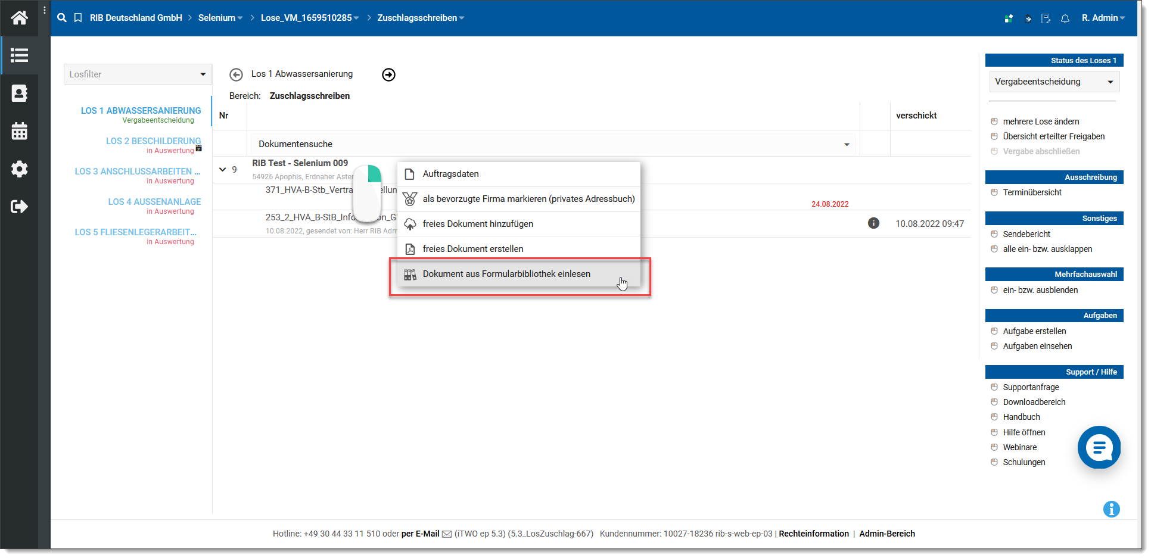Open Schulungen link

click(1024, 462)
